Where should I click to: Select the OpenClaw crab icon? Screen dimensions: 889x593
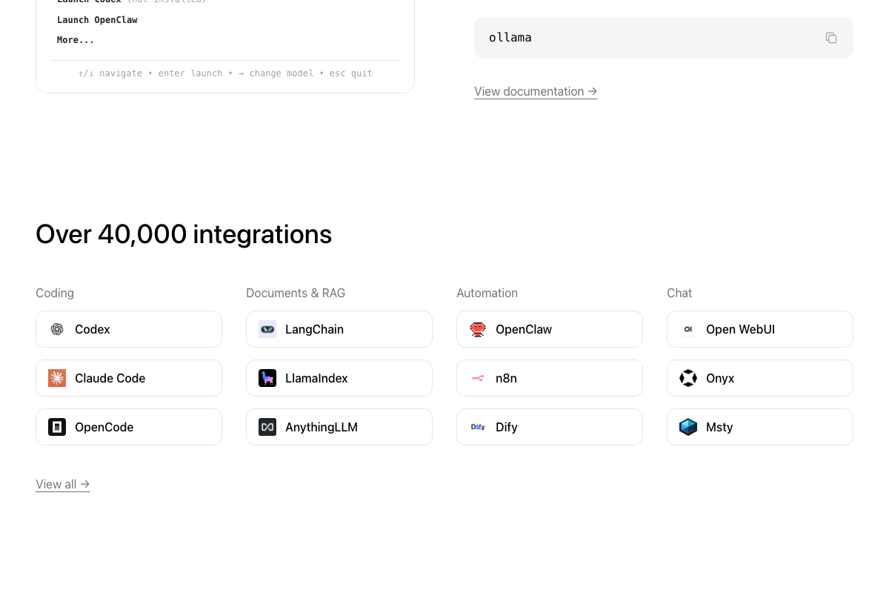[x=478, y=329]
